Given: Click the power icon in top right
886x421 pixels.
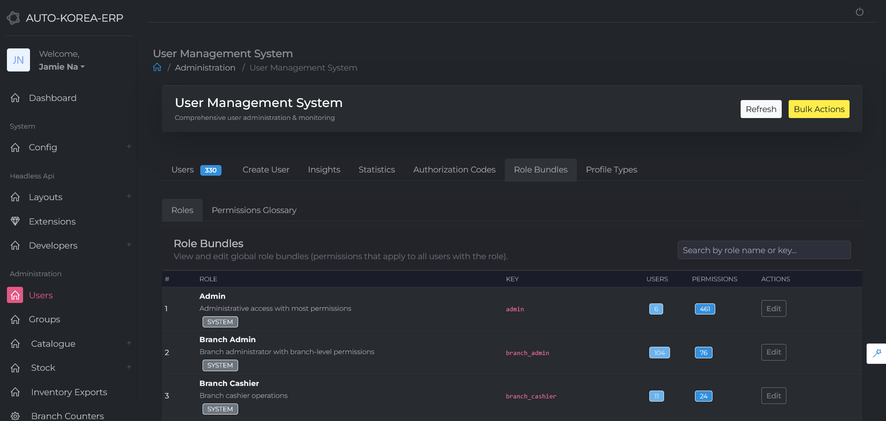Looking at the screenshot, I should point(859,12).
